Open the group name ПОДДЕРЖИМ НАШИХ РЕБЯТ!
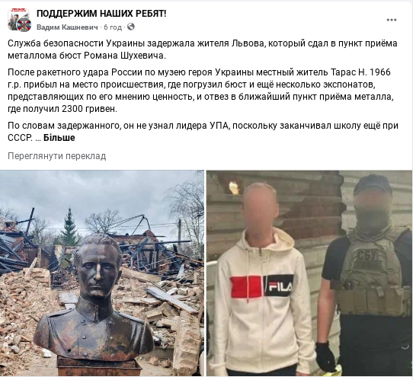This screenshot has height=380, width=413. 101,14
